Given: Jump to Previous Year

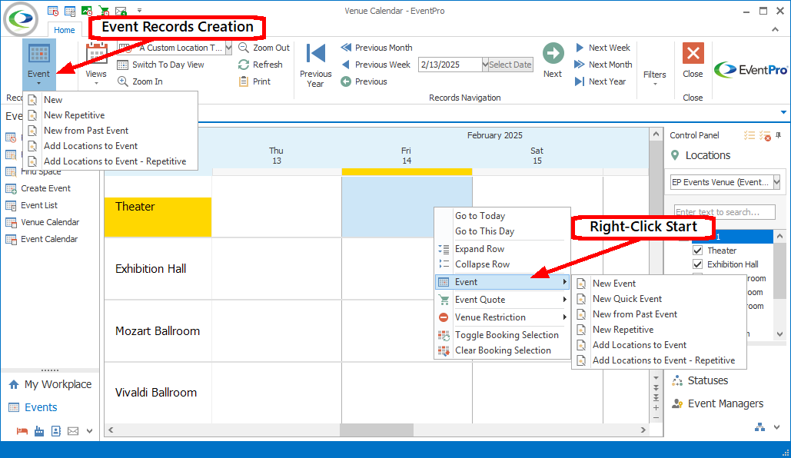Looking at the screenshot, I should click(316, 65).
